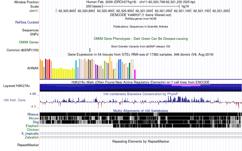The width and height of the screenshot is (242, 151).
Task: Open the RepeatMasker track label
Action: pos(28,145)
